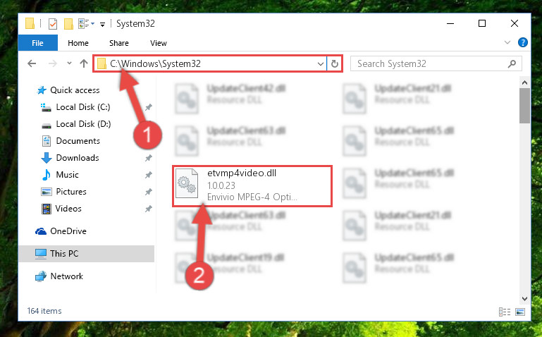Click the Back navigation arrow
The image size is (542, 337).
[x=32, y=63]
